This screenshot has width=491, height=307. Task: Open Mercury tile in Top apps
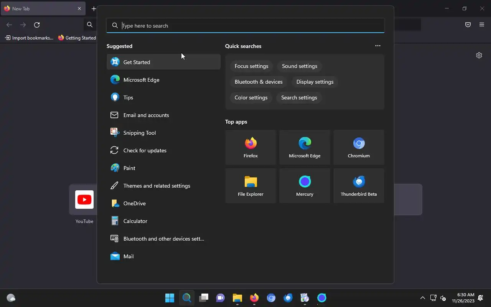(305, 186)
